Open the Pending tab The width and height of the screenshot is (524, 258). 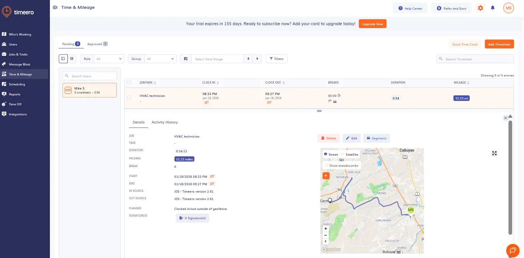click(x=71, y=44)
